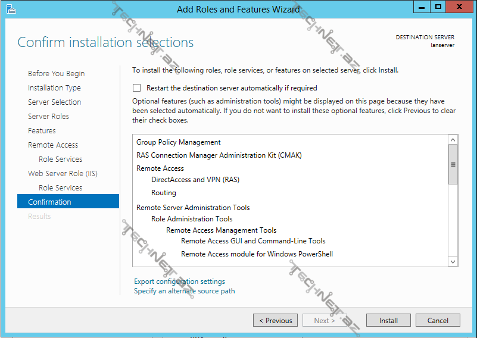Screen dimensions: 477x338
Task: Click the wizard icon in title bar
Action: coord(11,9)
